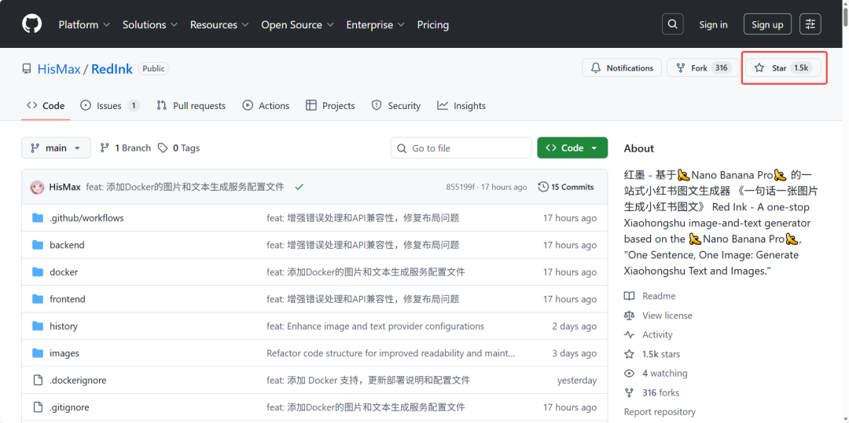Viewport: 849px width, 423px height.
Task: Click the HisMax avatar in commit row
Action: [37, 187]
